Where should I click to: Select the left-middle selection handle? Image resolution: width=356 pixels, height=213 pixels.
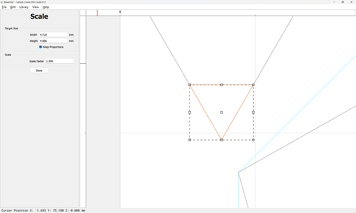pyautogui.click(x=189, y=112)
